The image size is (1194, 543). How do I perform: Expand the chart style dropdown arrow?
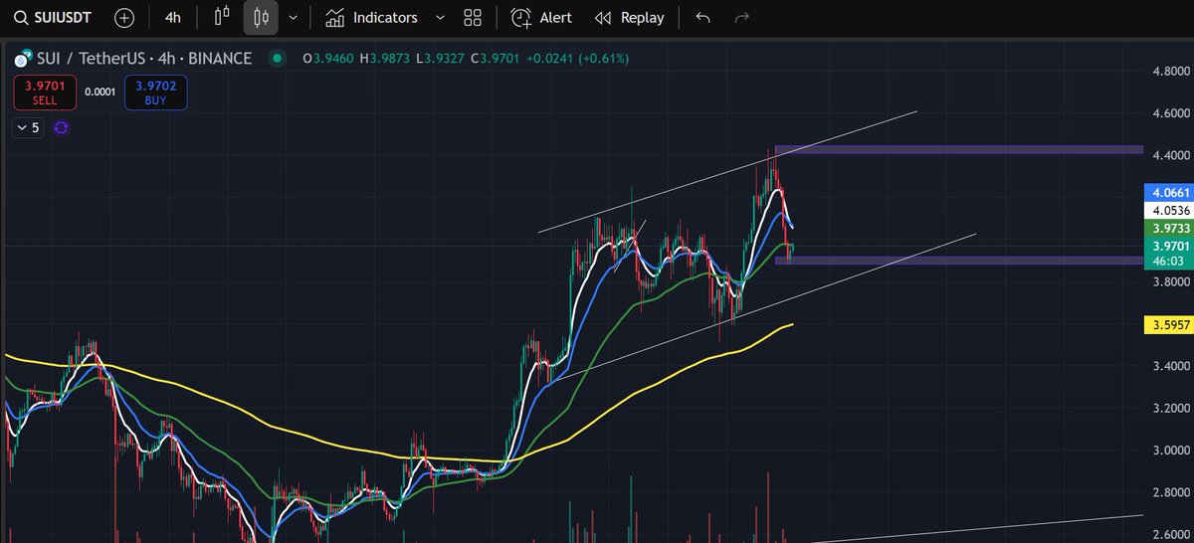click(293, 18)
